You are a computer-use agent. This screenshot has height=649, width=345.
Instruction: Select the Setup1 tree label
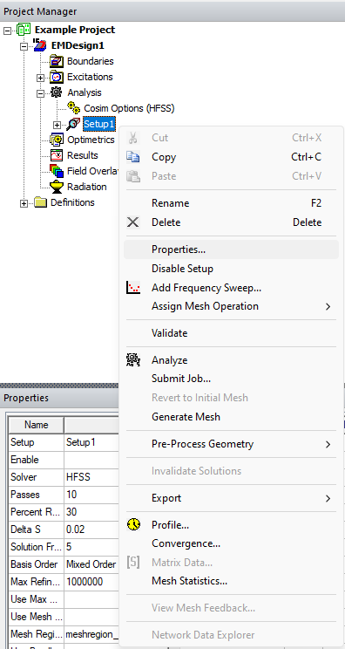point(99,124)
